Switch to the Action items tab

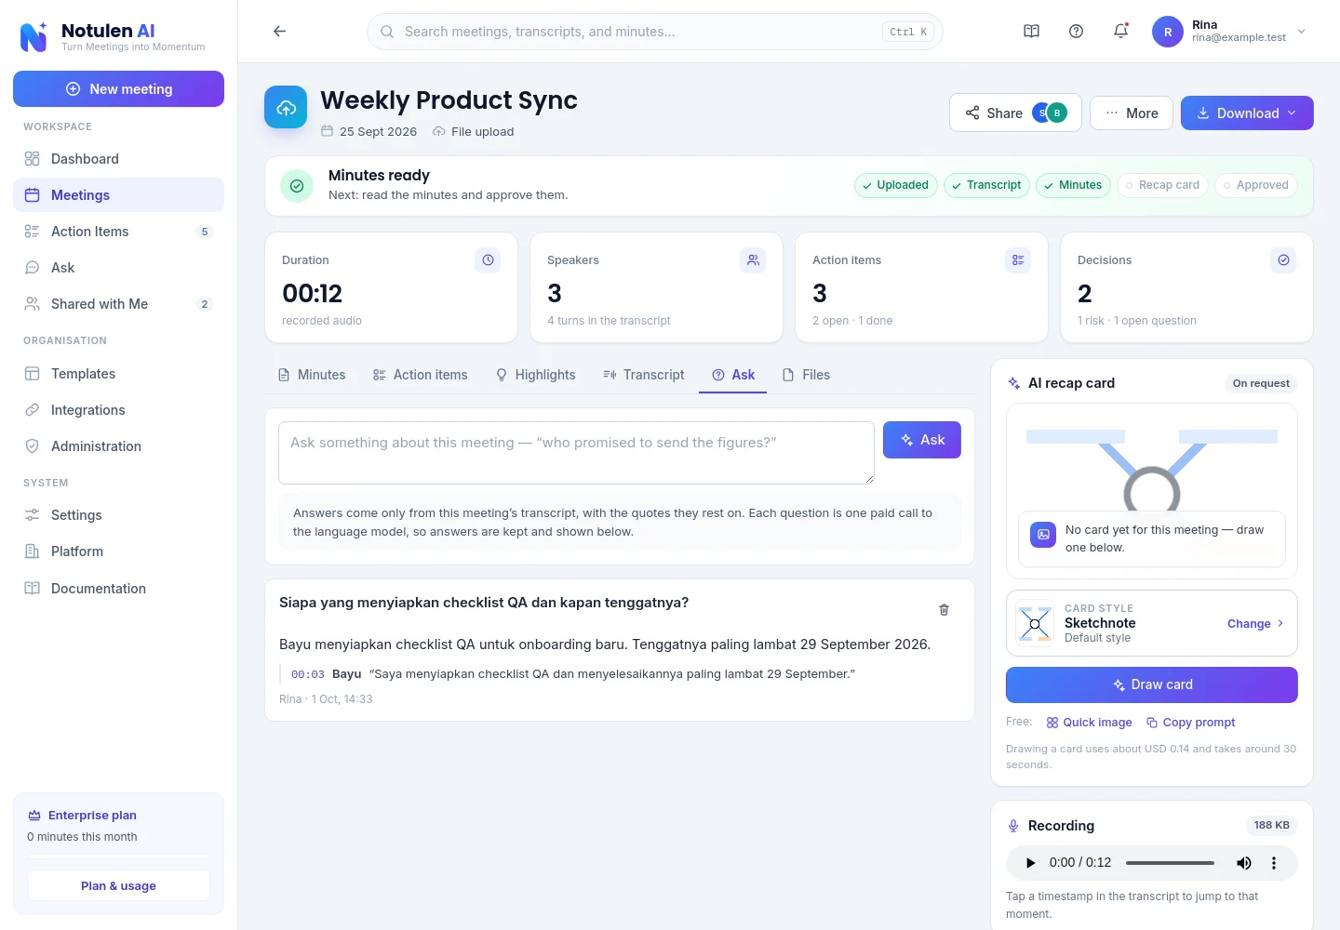coord(421,375)
